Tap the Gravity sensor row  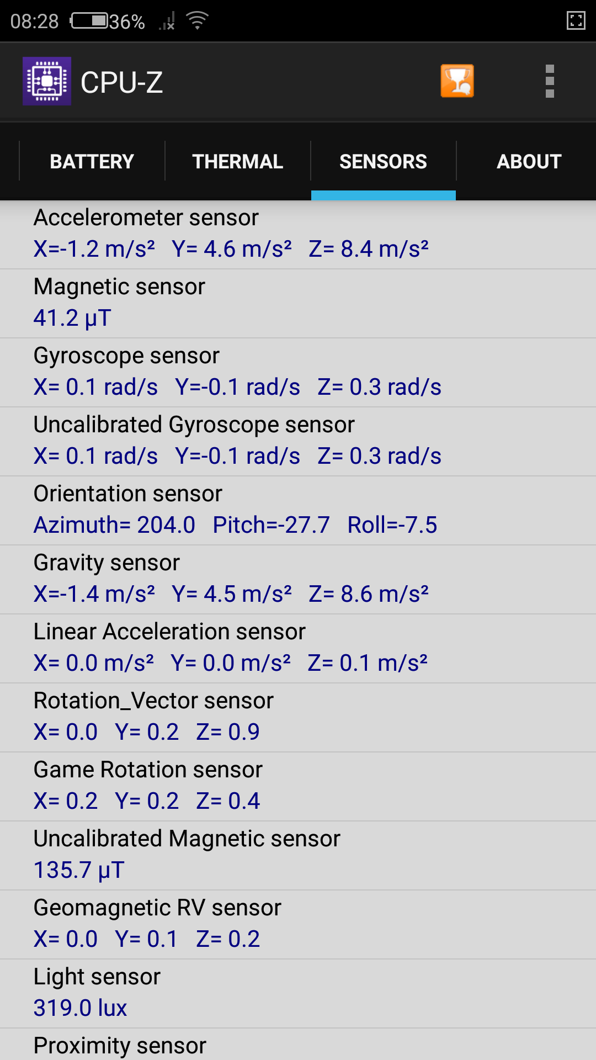point(298,579)
